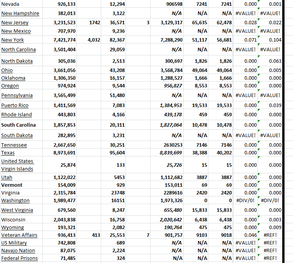This screenshot has height=263, width=293.
Task: Select cell with value 742,808
Action: point(59,243)
